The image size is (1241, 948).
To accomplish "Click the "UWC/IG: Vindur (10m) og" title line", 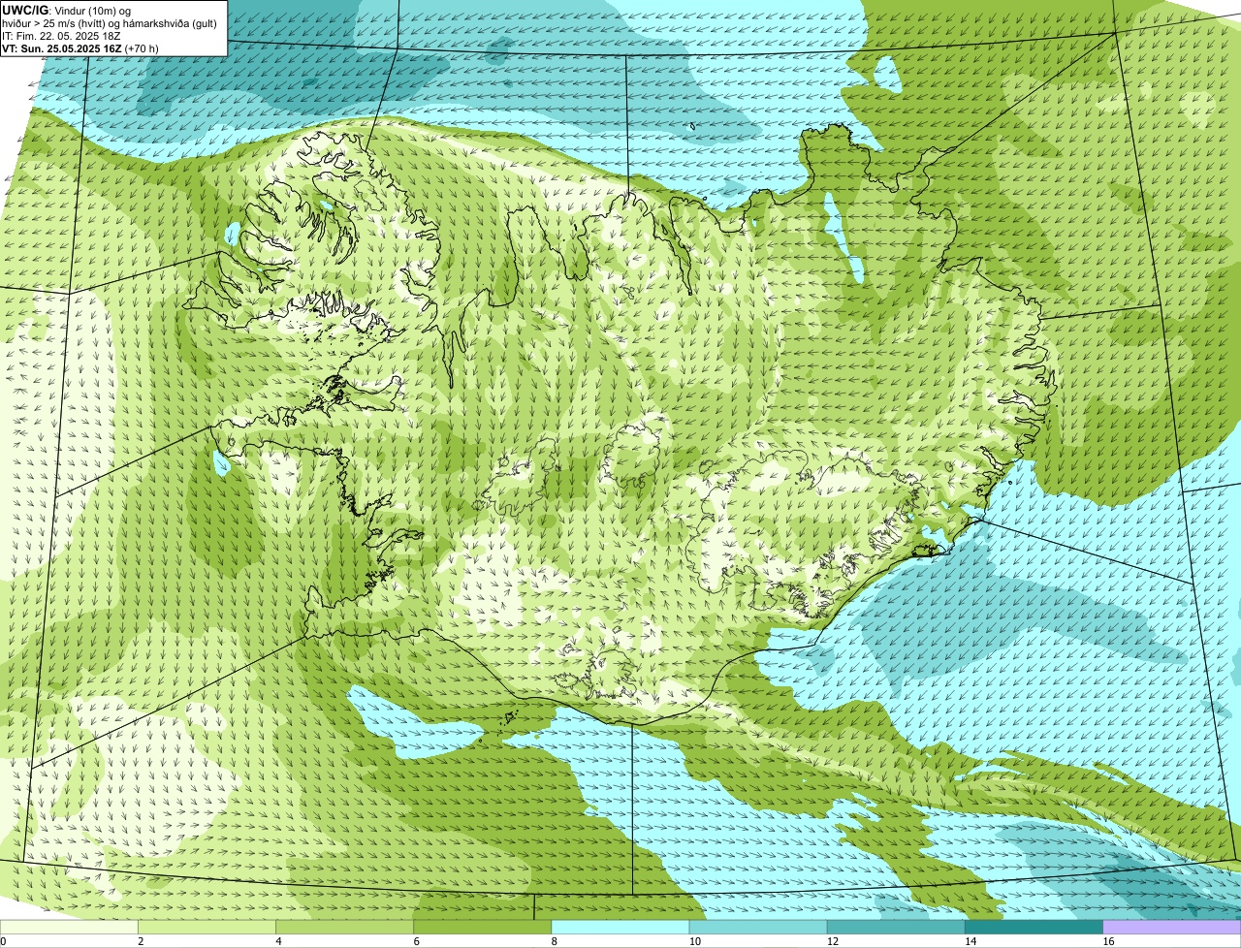I will [x=67, y=10].
